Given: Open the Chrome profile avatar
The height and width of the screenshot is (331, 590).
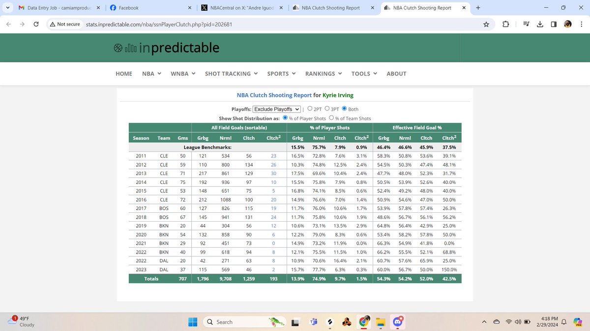Looking at the screenshot, I should (x=567, y=24).
